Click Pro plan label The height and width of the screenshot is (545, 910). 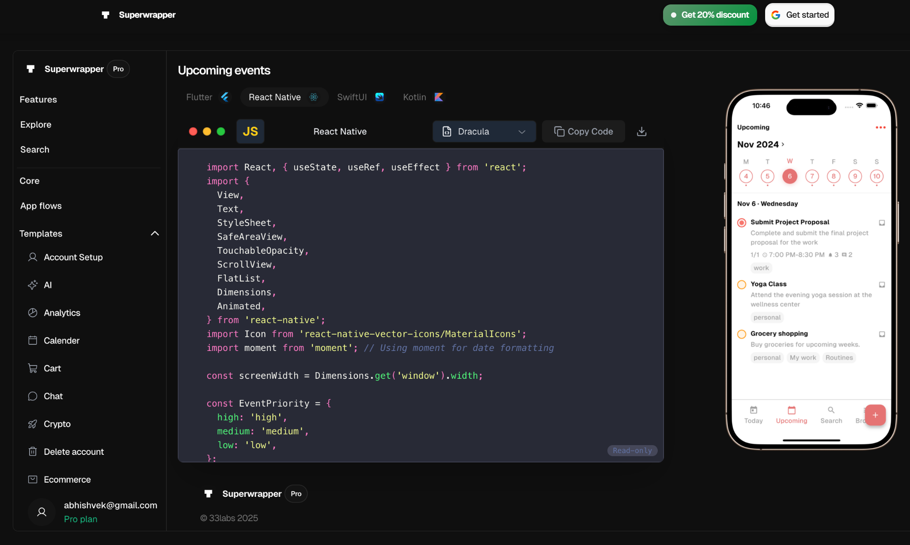click(80, 519)
